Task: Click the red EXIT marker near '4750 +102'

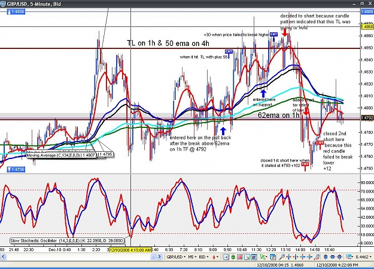Action: click(x=305, y=164)
